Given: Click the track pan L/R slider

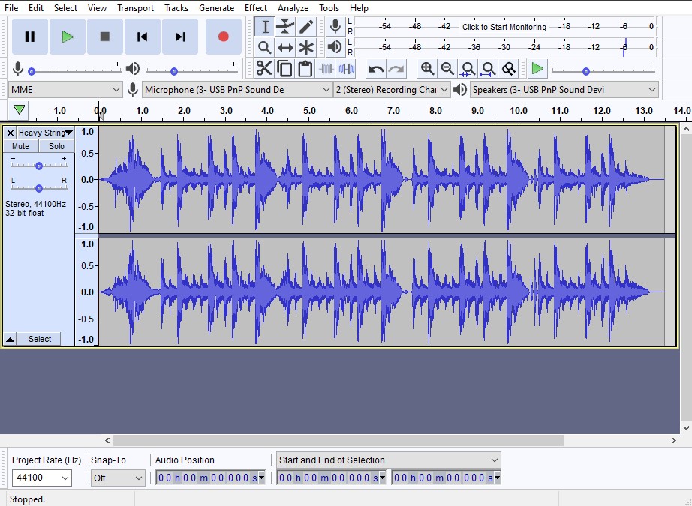Looking at the screenshot, I should click(39, 188).
